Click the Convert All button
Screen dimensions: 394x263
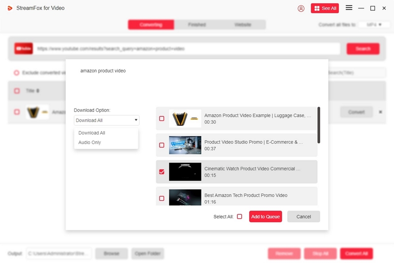(x=357, y=254)
